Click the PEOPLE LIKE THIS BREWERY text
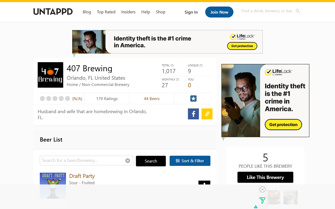This screenshot has width=335, height=209. [265, 166]
